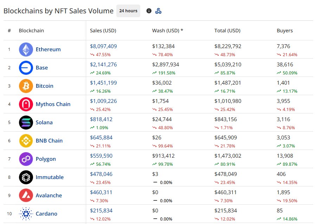Click the Ethereum logo icon

pos(26,50)
